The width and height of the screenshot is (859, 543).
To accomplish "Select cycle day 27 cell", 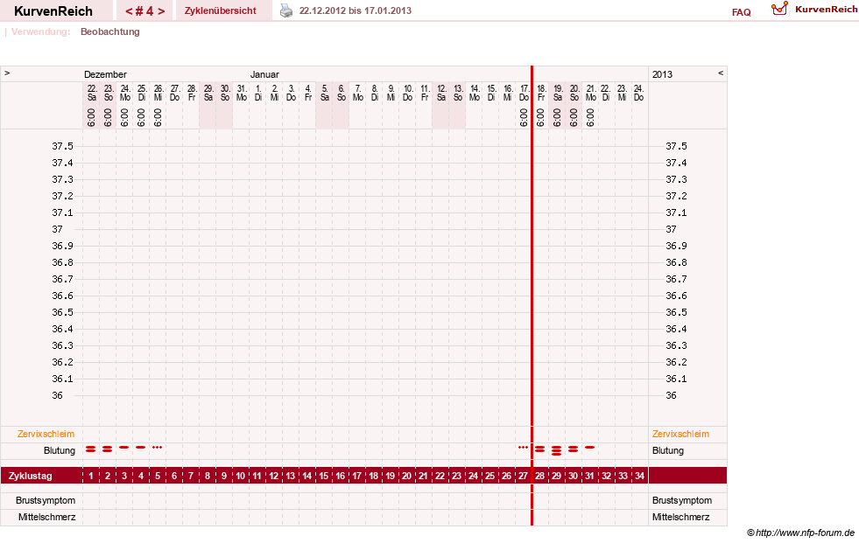I will tap(523, 476).
